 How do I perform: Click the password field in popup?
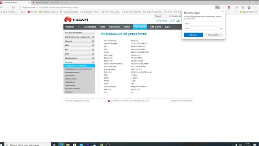tap(201, 29)
